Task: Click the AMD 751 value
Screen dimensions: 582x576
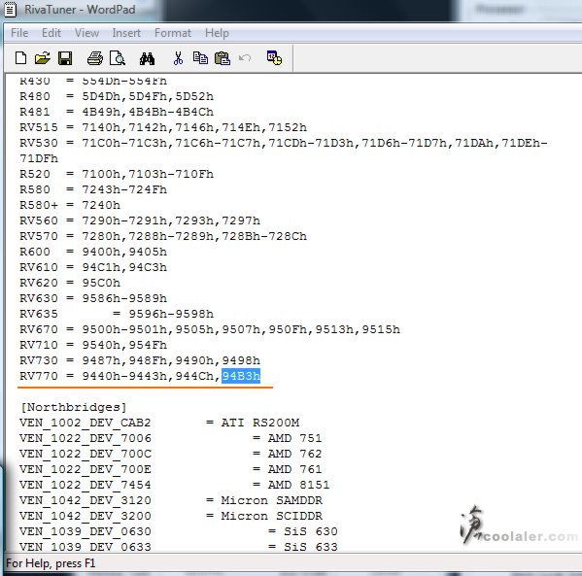Action: tap(294, 438)
